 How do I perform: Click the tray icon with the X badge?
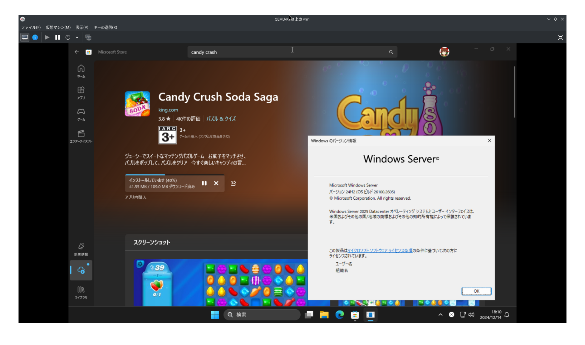coord(451,315)
